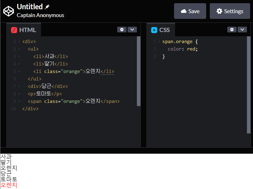
Task: Click the CSS editor vertical scrollbar
Action: [249, 85]
